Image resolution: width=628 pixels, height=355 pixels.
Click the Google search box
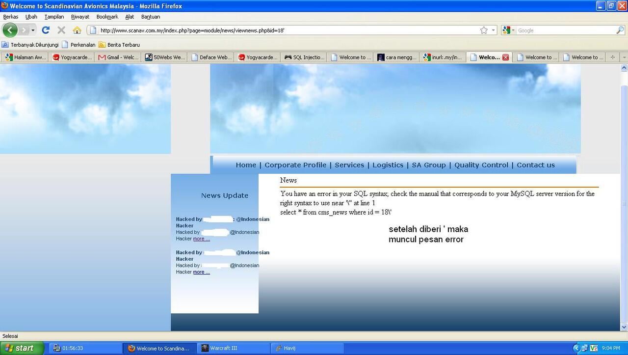point(565,30)
